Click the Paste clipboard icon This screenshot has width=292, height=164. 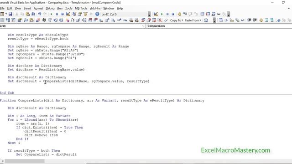pyautogui.click(x=28, y=14)
